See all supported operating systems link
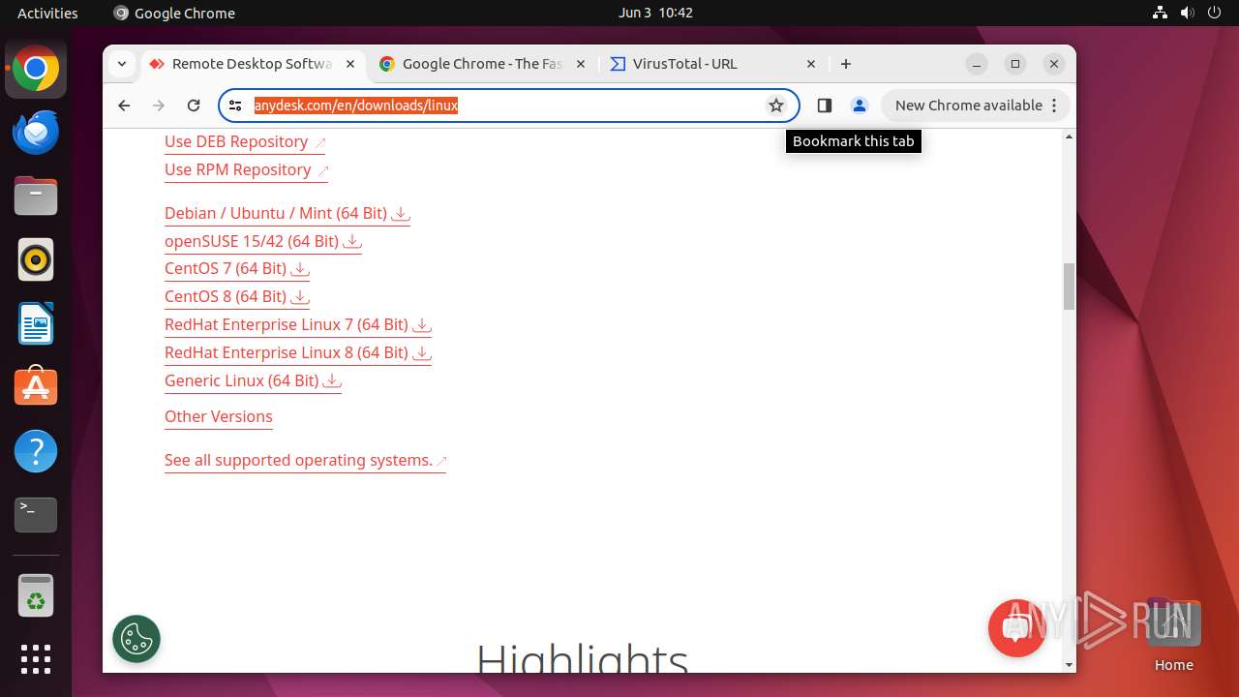 (306, 461)
